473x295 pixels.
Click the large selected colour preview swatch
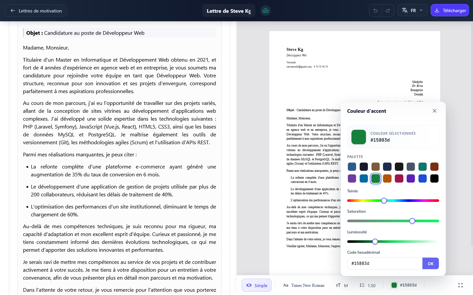click(359, 137)
